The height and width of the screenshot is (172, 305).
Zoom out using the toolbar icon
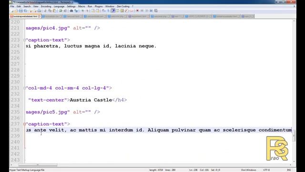pyautogui.click(x=87, y=11)
